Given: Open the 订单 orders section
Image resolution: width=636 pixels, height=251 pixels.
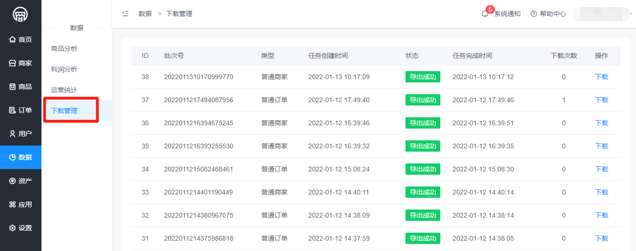Looking at the screenshot, I should click(21, 110).
